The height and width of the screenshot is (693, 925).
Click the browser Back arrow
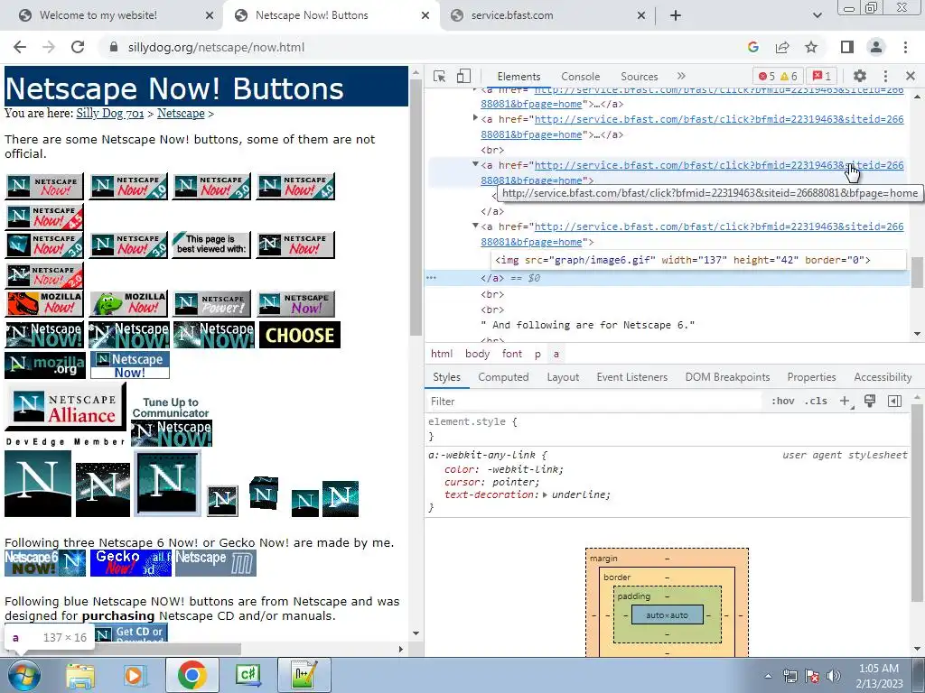(x=20, y=47)
